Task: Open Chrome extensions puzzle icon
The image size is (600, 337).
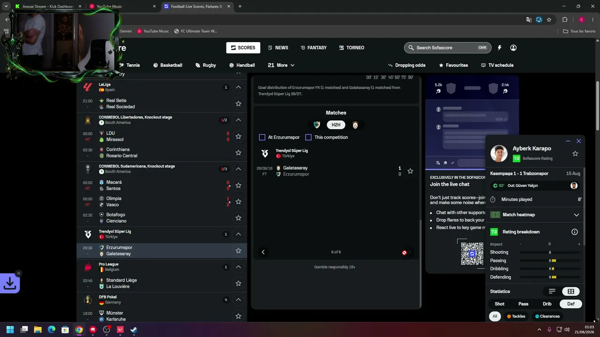Action: 565,20
